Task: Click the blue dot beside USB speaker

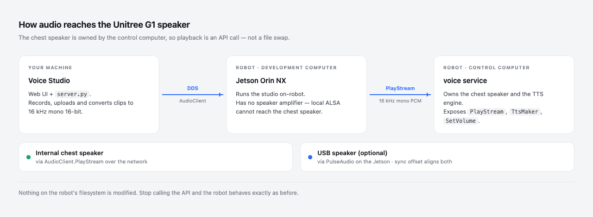Action: tap(310, 157)
